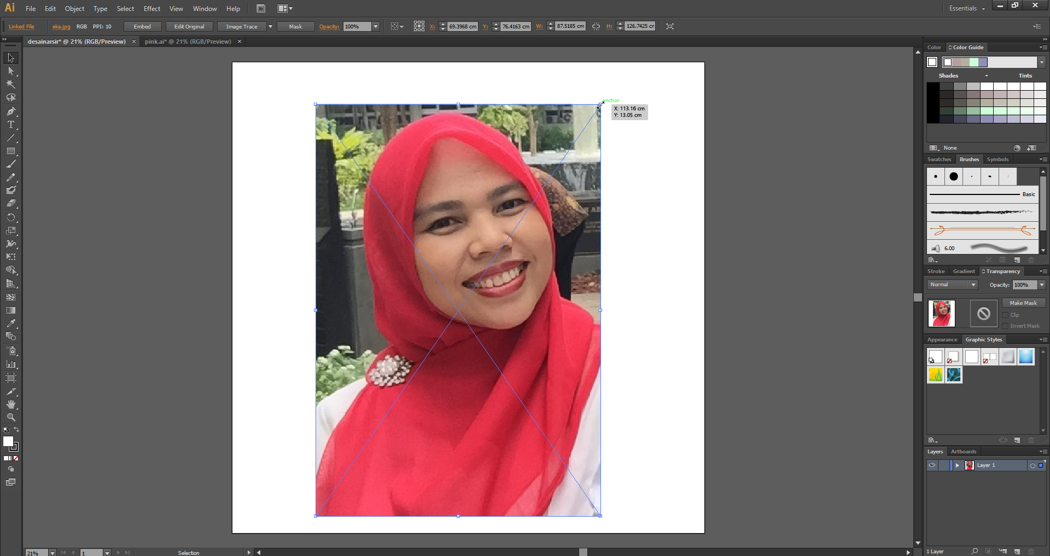The image size is (1050, 556).
Task: Click the Fill color box in toolbar
Action: pyautogui.click(x=8, y=441)
